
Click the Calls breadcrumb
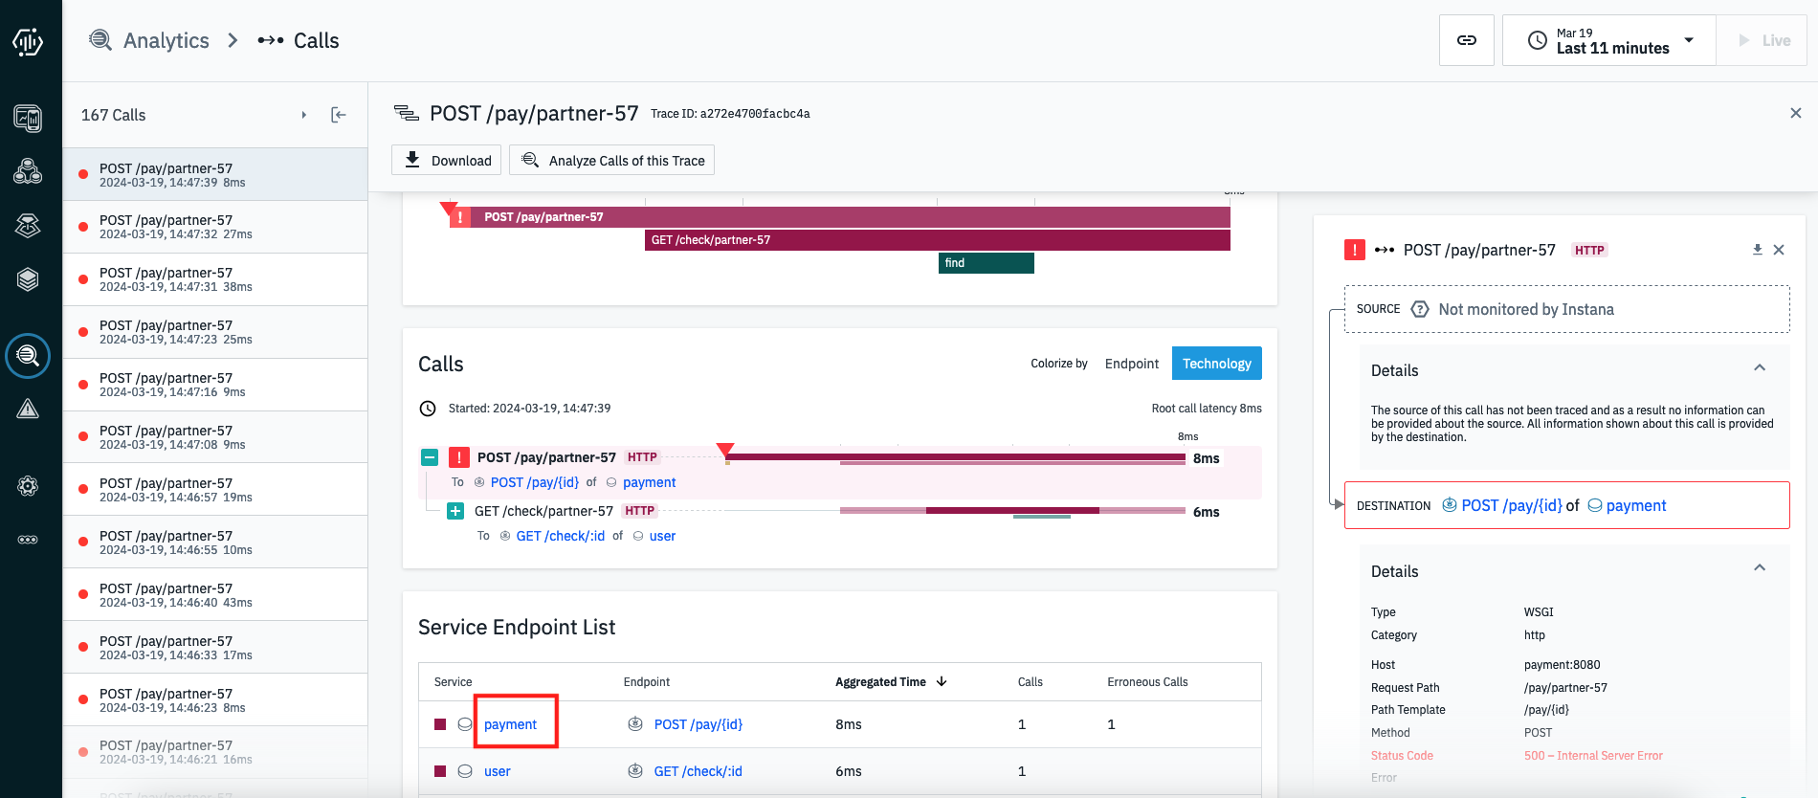click(299, 40)
